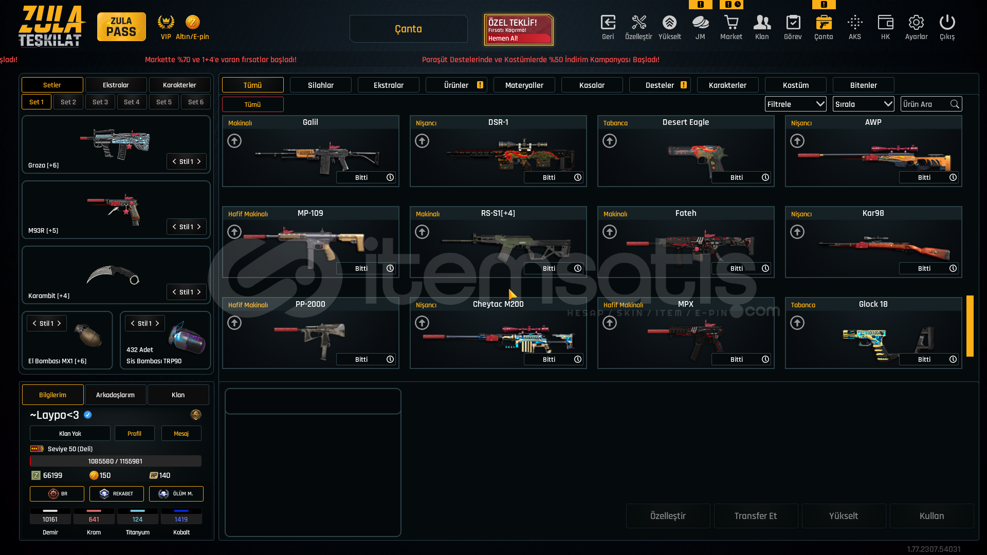Click the Altın/E-pin coin icon
987x555 pixels.
click(x=192, y=22)
